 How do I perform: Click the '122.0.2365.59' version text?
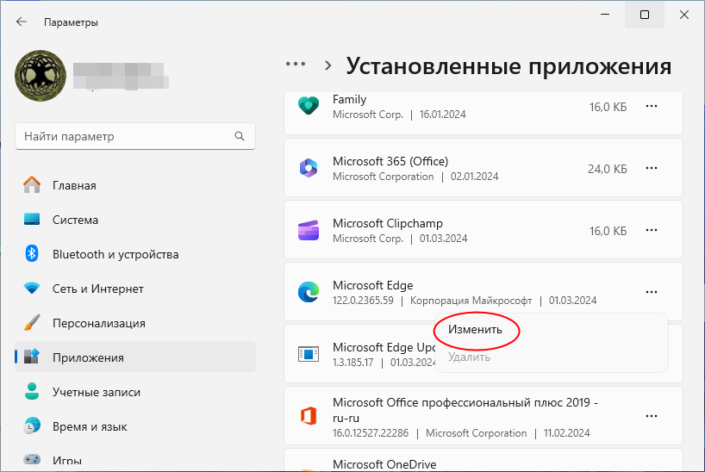click(x=363, y=301)
